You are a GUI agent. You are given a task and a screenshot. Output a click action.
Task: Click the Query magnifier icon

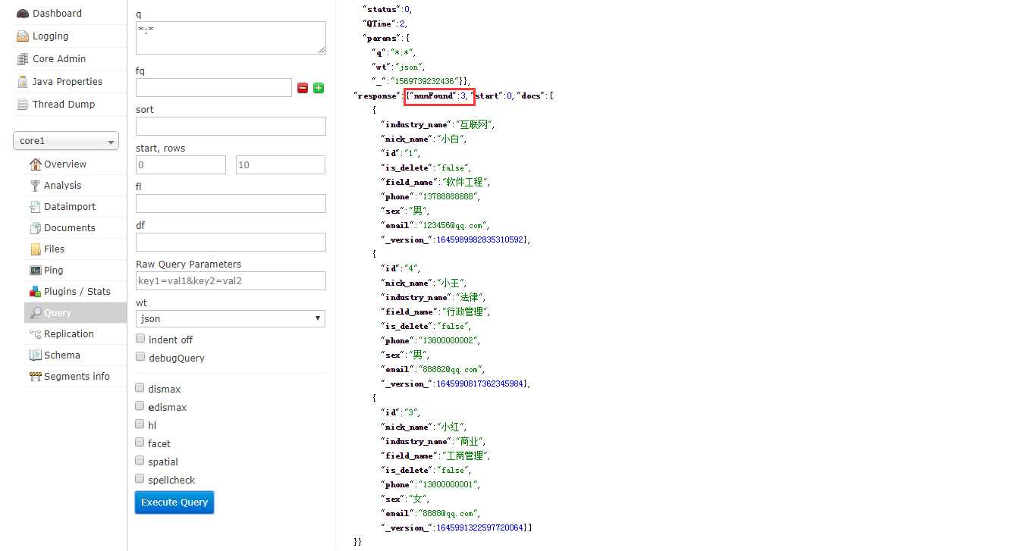pyautogui.click(x=35, y=313)
